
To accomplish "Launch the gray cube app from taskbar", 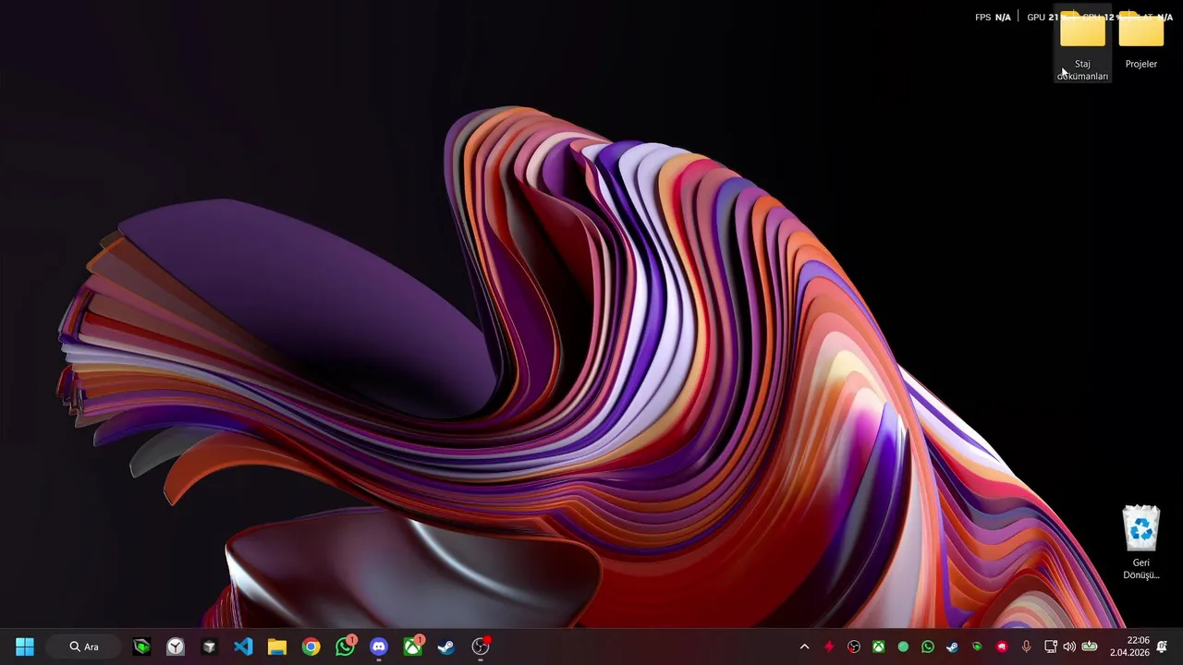I will (x=209, y=647).
